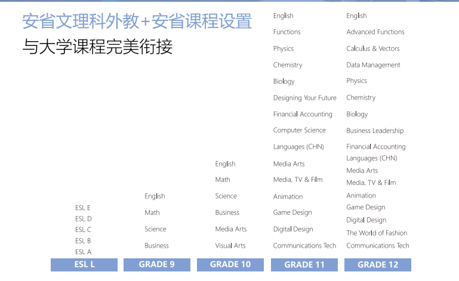The width and height of the screenshot is (459, 281).
Task: Select the GRADE 10 label box
Action: [x=230, y=265]
